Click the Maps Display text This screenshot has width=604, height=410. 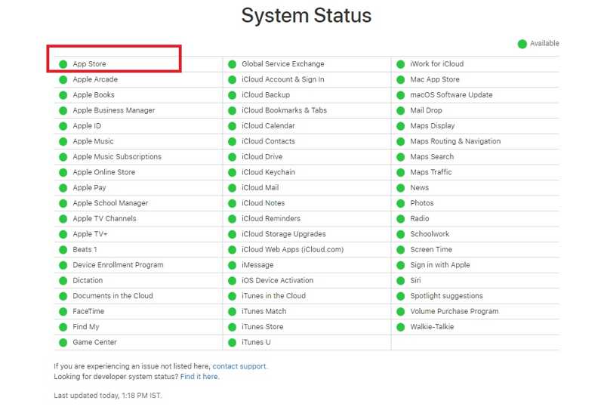(x=433, y=125)
